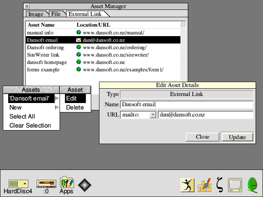This screenshot has width=263, height=197.
Task: Choose Edit in the Asset submenu
Action: [75, 98]
